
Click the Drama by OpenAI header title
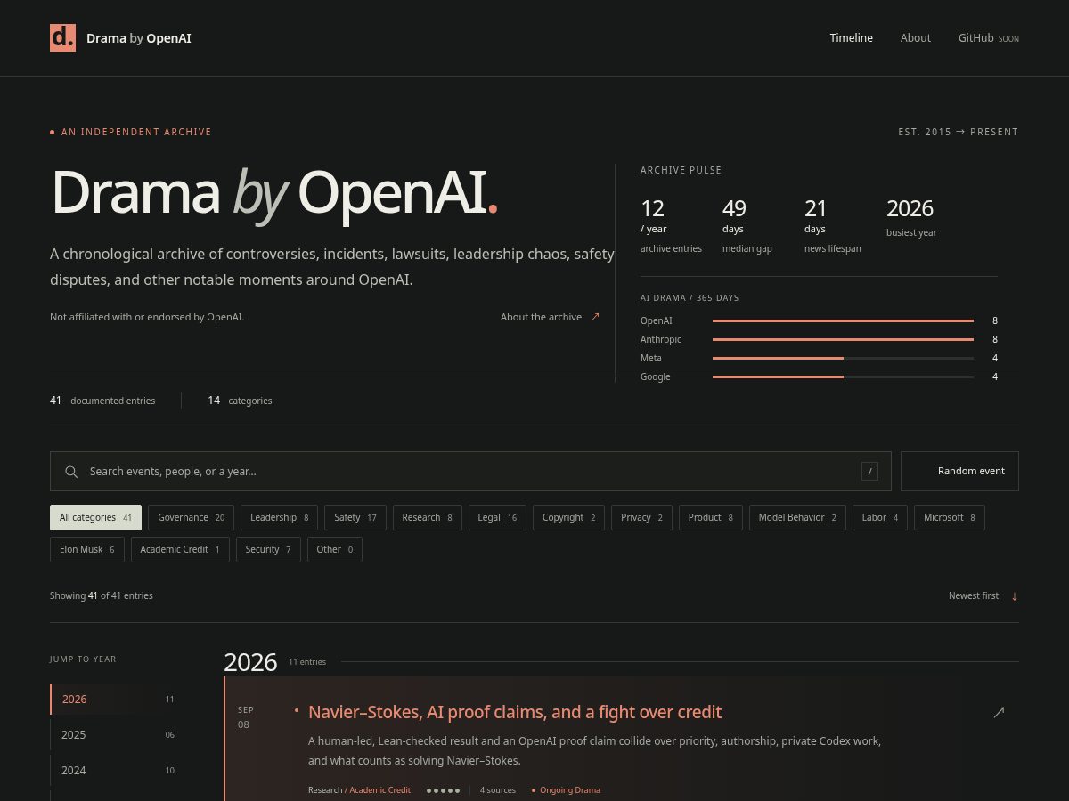(x=138, y=38)
